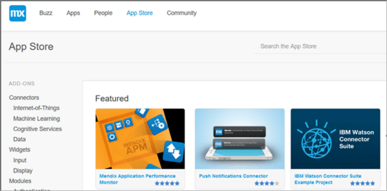Open the Mendix APM featured thumbnail
Viewport: 387px width, 191px height.
pyautogui.click(x=140, y=139)
